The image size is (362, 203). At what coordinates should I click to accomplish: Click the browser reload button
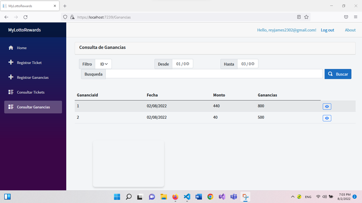(x=25, y=17)
